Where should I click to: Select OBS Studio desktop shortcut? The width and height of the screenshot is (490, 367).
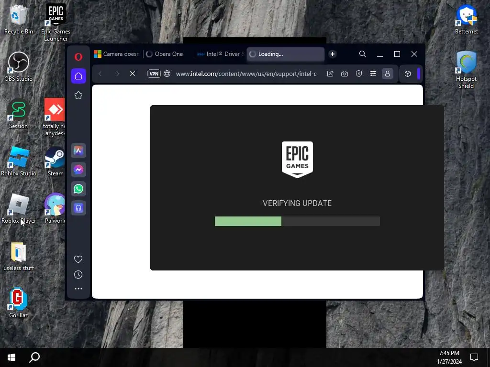19,67
